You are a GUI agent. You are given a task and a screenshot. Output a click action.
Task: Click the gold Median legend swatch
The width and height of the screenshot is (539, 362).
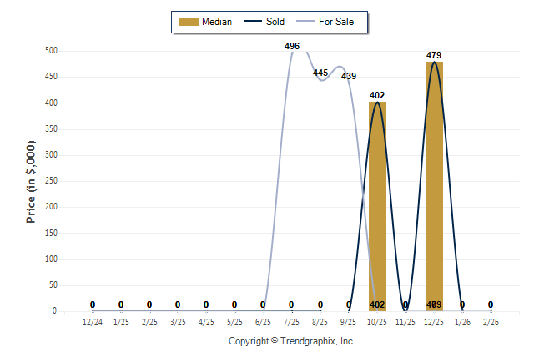[189, 22]
